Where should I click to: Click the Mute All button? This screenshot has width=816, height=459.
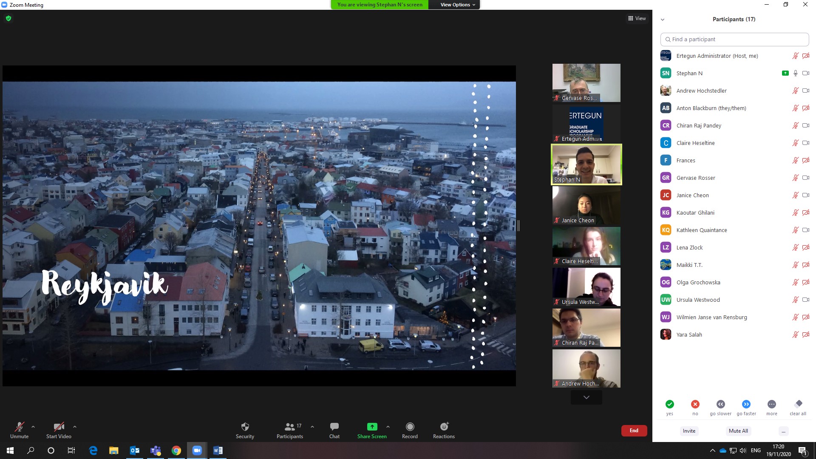(x=738, y=431)
